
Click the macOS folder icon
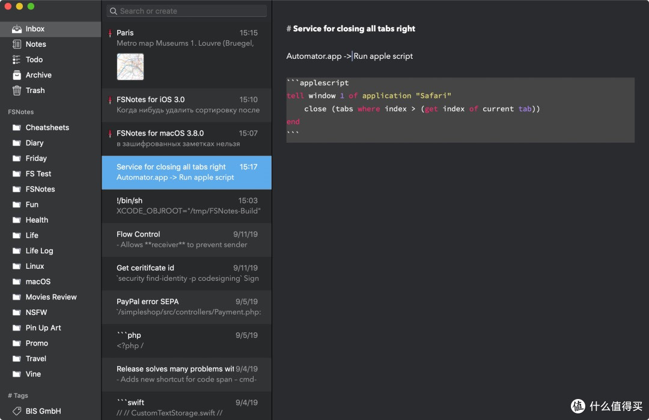click(x=17, y=281)
